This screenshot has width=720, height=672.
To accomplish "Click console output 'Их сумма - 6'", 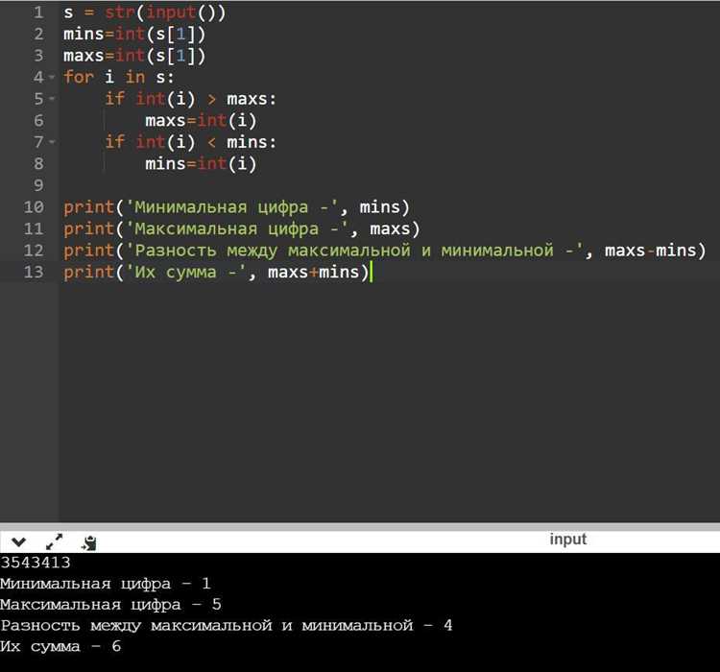I will pyautogui.click(x=60, y=646).
